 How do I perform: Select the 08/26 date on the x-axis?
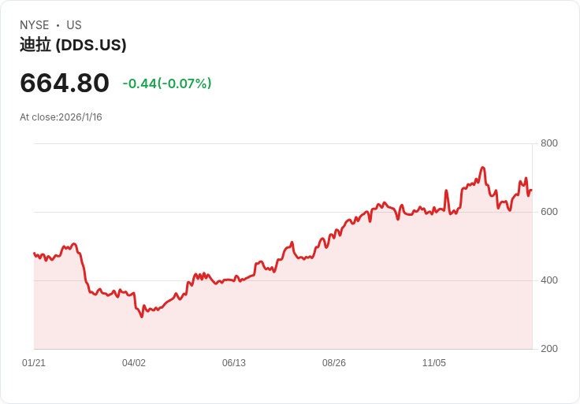pos(334,363)
